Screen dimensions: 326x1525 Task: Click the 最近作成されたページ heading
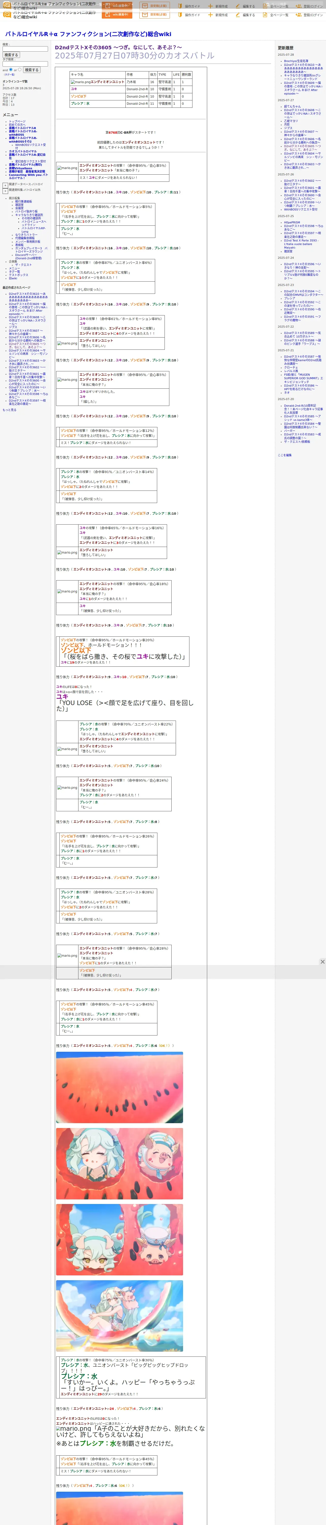(16, 288)
